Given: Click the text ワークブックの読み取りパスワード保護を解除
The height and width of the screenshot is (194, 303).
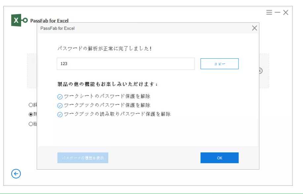Looking at the screenshot, I should click(x=117, y=114).
